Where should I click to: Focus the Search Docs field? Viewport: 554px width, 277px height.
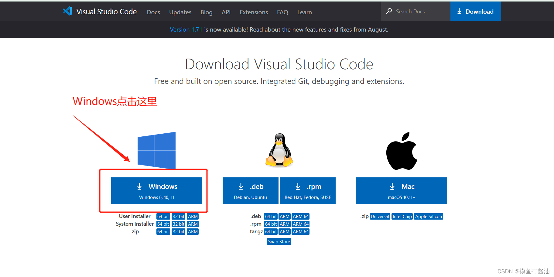click(x=415, y=11)
